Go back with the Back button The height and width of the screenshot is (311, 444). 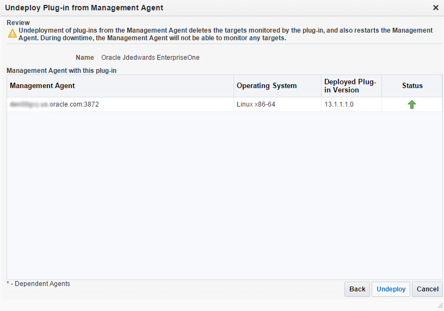click(x=357, y=289)
